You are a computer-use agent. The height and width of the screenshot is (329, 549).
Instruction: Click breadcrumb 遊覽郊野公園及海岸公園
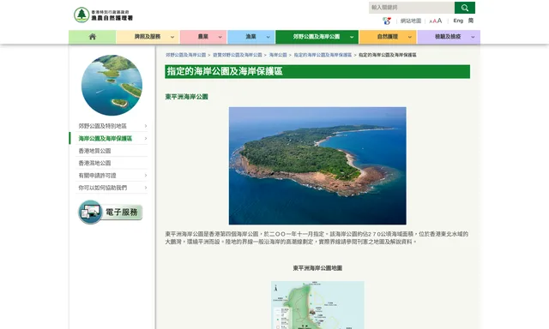(237, 55)
